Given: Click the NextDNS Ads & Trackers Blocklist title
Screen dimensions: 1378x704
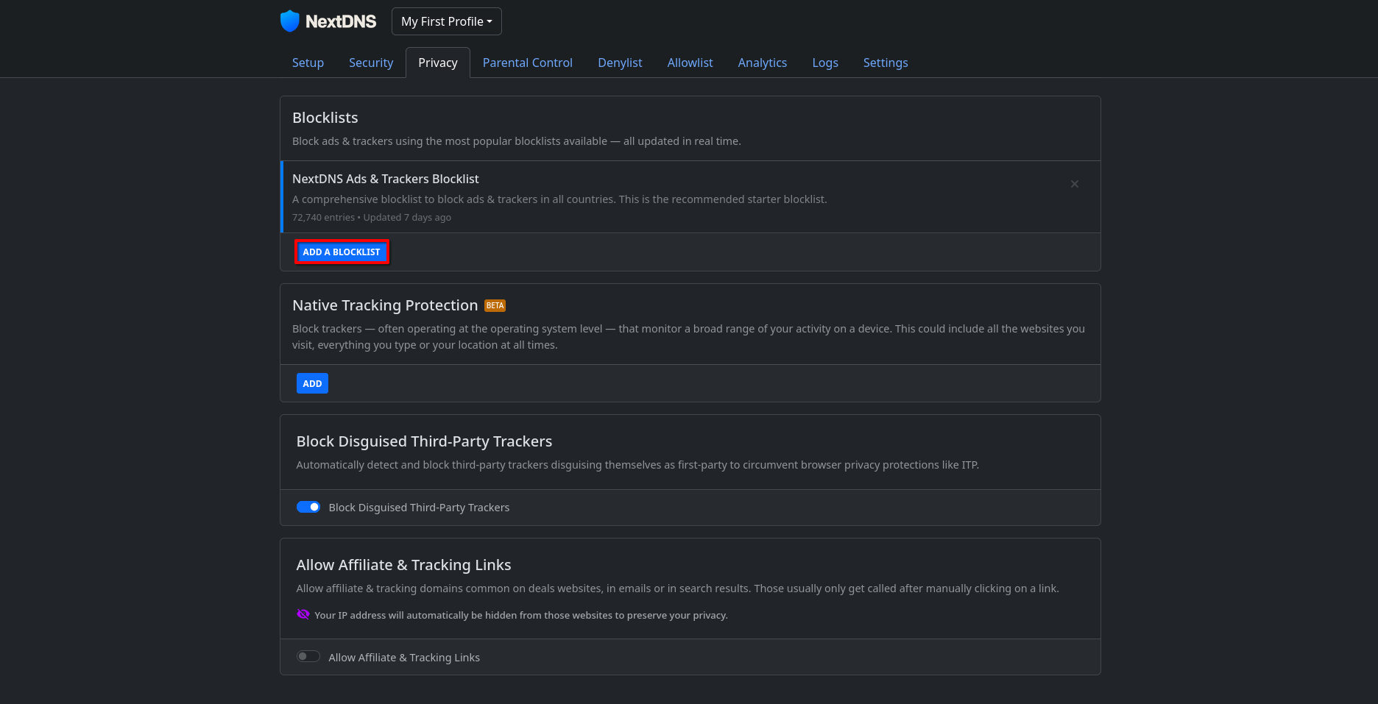Looking at the screenshot, I should tap(386, 179).
